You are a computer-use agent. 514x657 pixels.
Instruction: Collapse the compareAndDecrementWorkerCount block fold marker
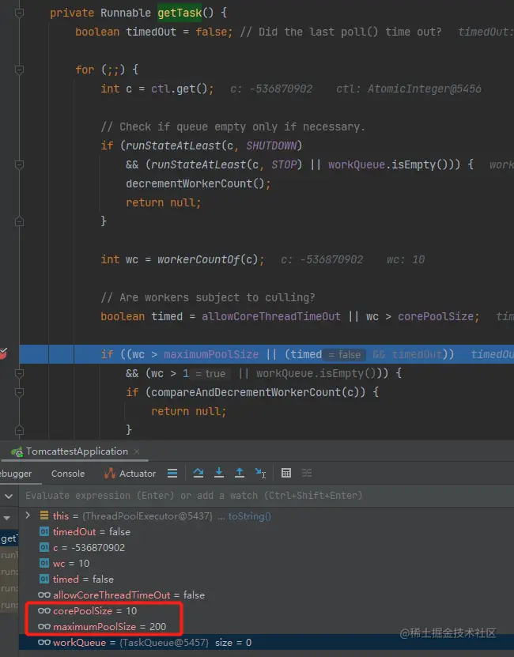click(x=19, y=392)
